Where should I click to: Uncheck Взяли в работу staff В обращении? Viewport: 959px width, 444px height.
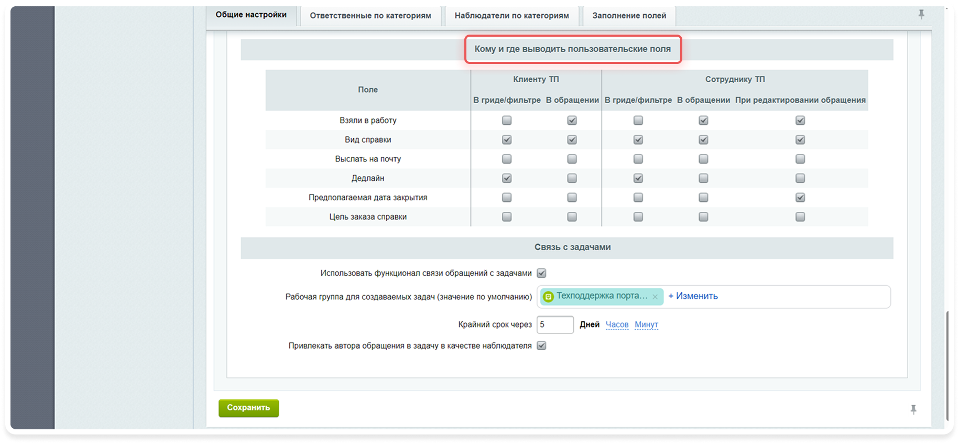pyautogui.click(x=703, y=121)
